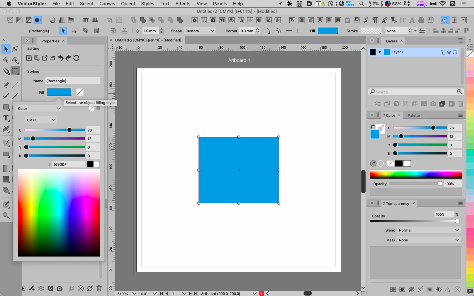Open the Effects menu
The height and width of the screenshot is (296, 474).
point(183,4)
